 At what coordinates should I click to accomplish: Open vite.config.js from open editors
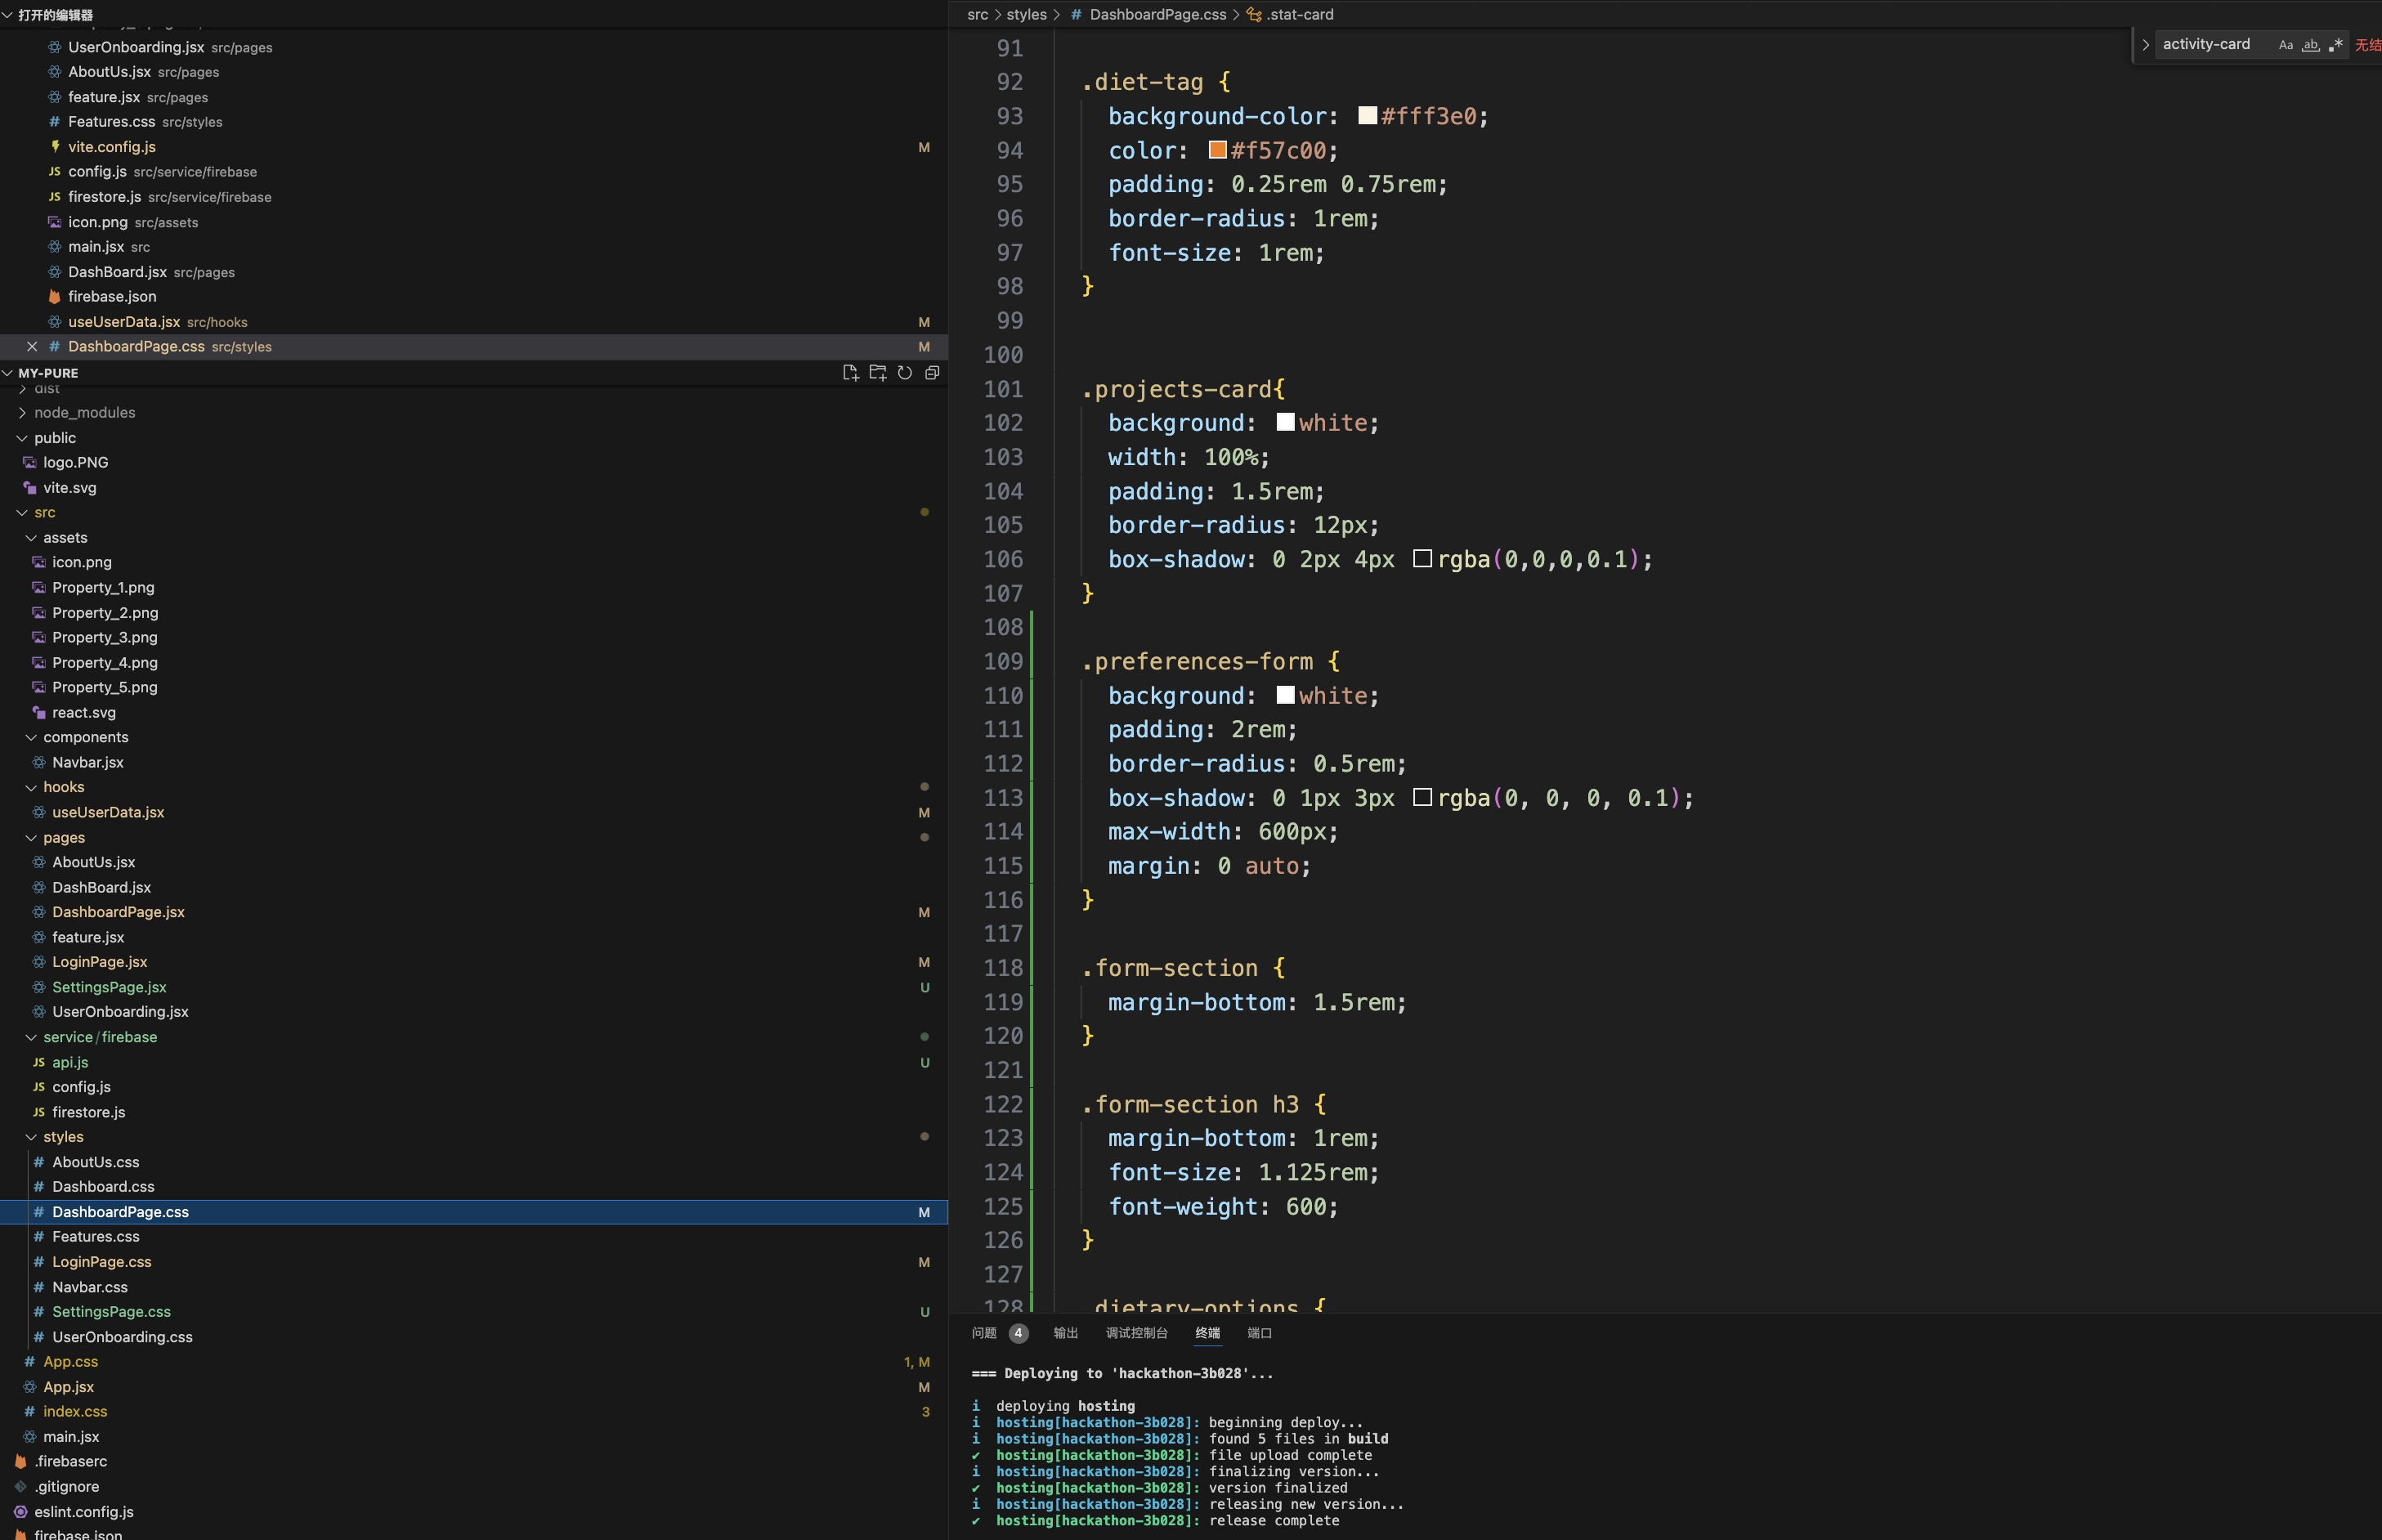111,147
